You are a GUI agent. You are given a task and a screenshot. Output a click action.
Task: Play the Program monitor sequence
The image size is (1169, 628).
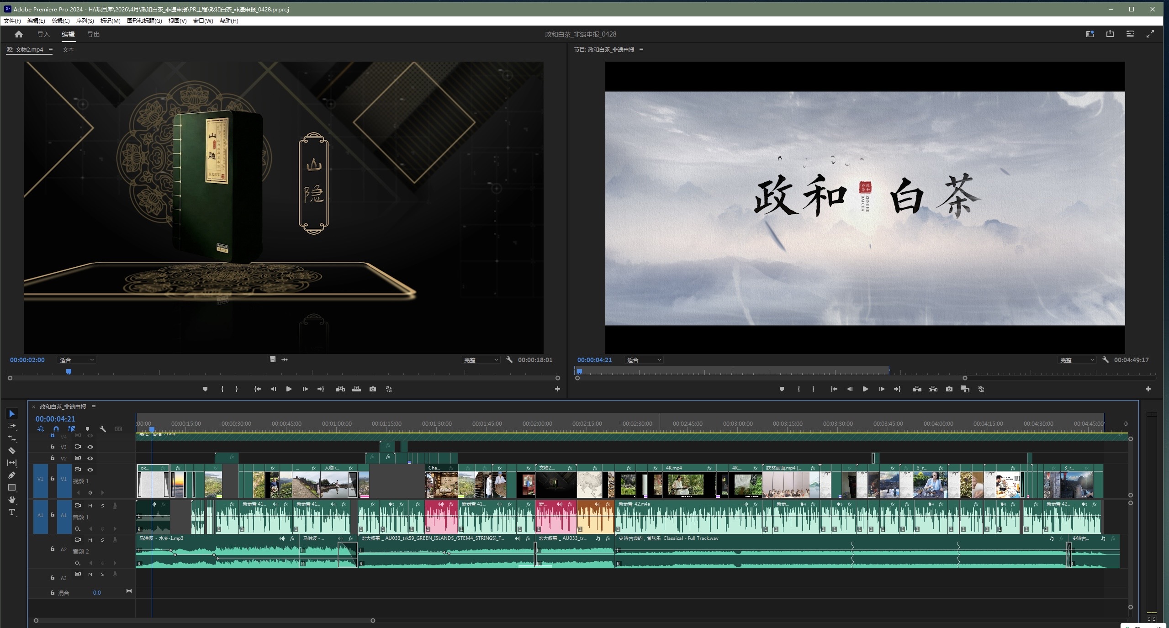coord(865,389)
